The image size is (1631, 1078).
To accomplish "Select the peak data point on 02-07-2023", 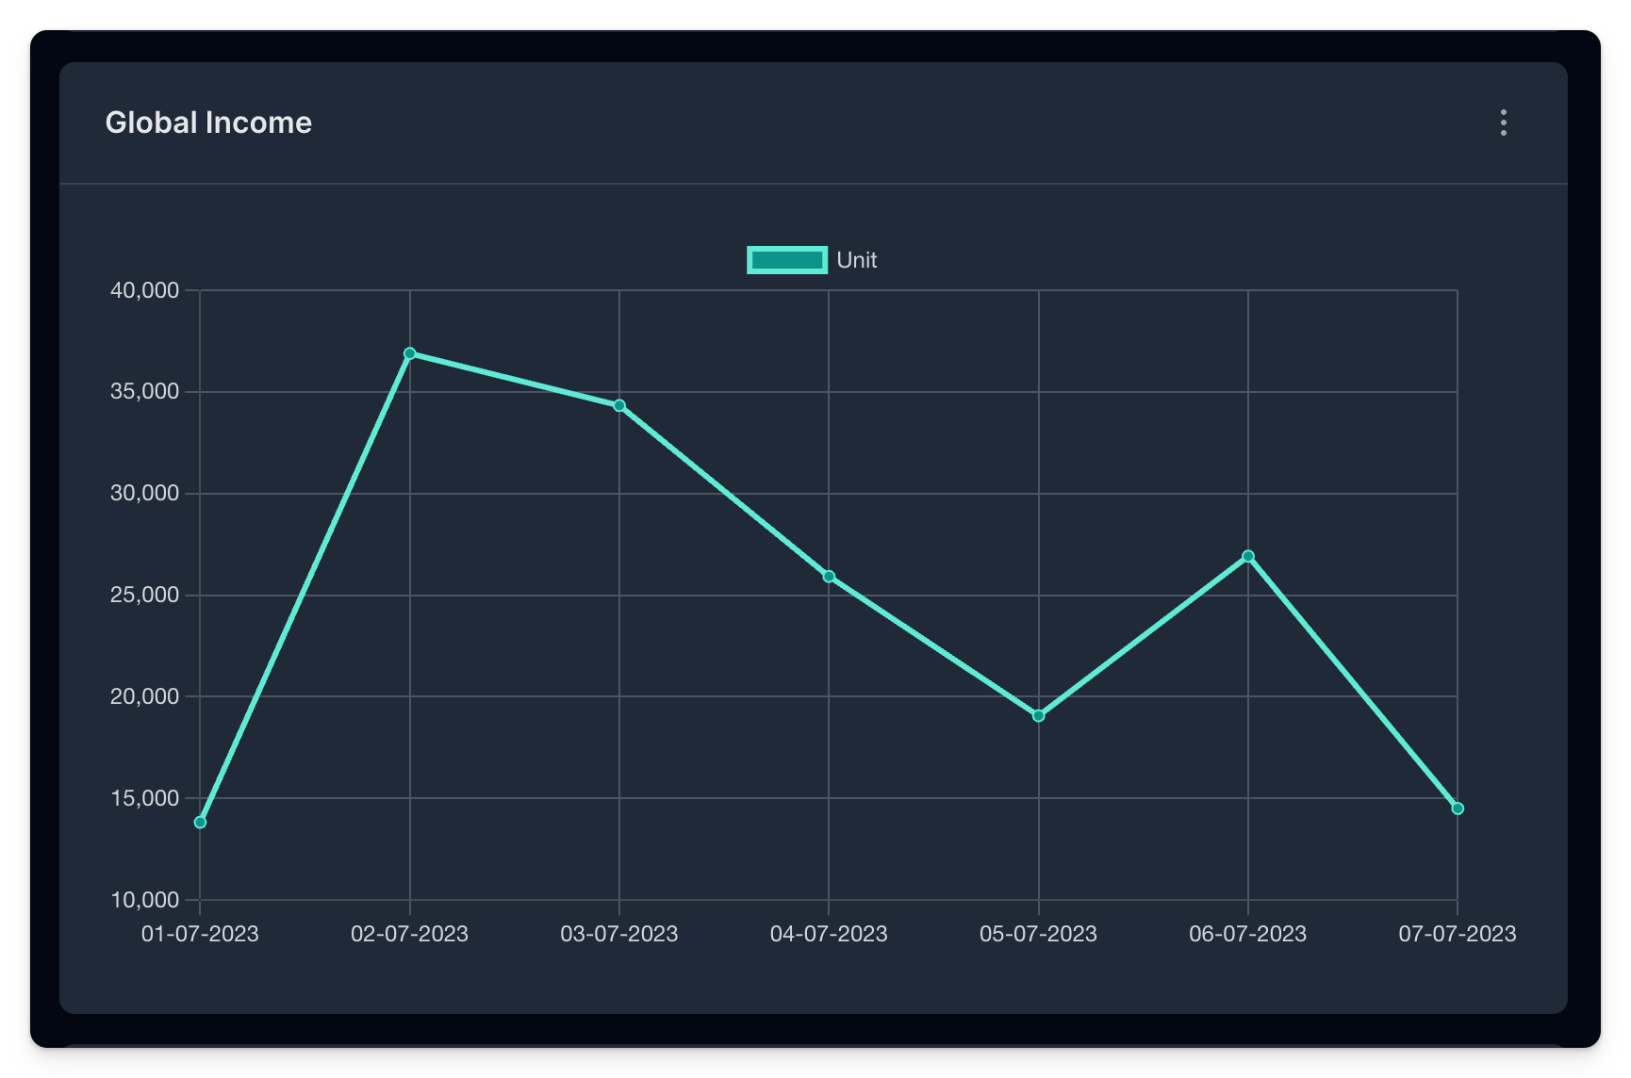I will click(x=410, y=353).
